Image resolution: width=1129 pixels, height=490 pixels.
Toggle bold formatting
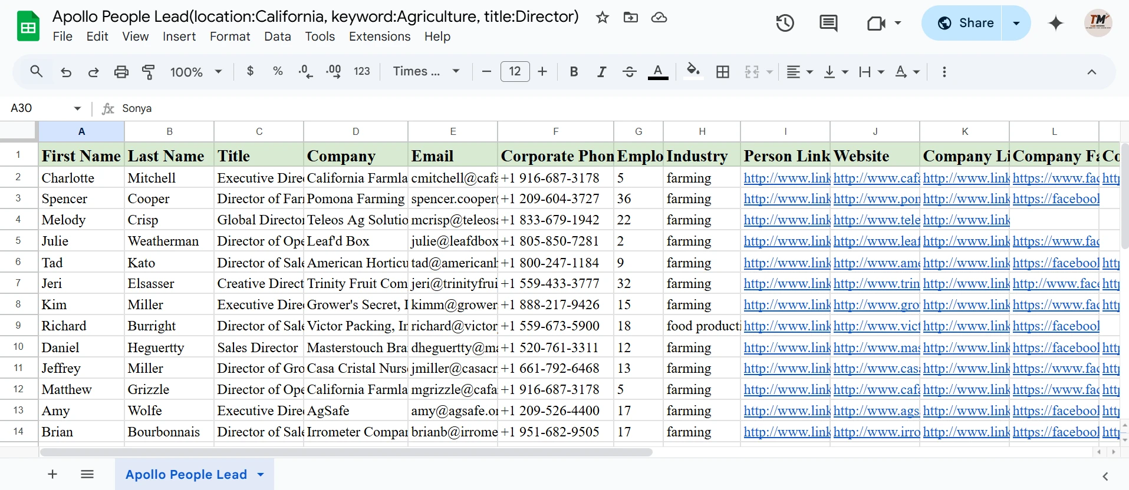click(574, 71)
